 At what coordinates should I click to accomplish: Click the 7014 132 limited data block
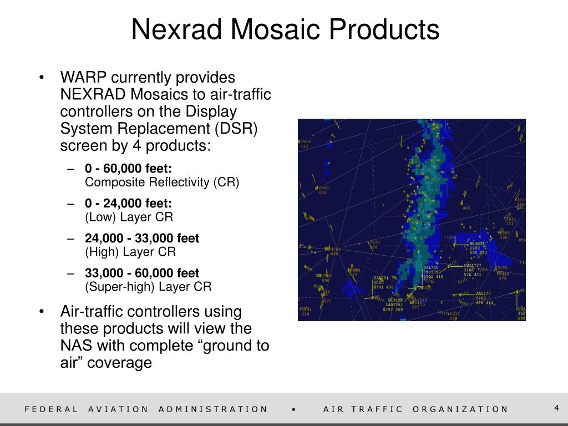(x=305, y=144)
